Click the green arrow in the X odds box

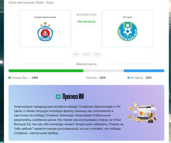[x=85, y=54]
